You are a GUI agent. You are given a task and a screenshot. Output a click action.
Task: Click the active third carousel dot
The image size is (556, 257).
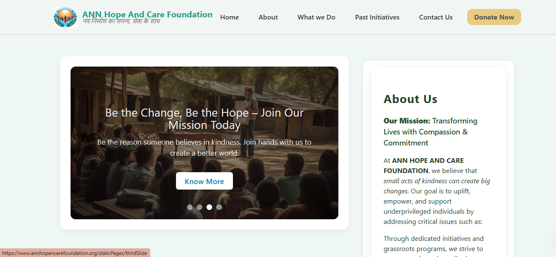pyautogui.click(x=209, y=207)
